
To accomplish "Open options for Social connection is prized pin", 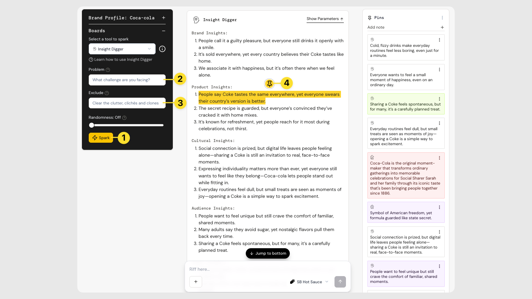I will [x=439, y=232].
